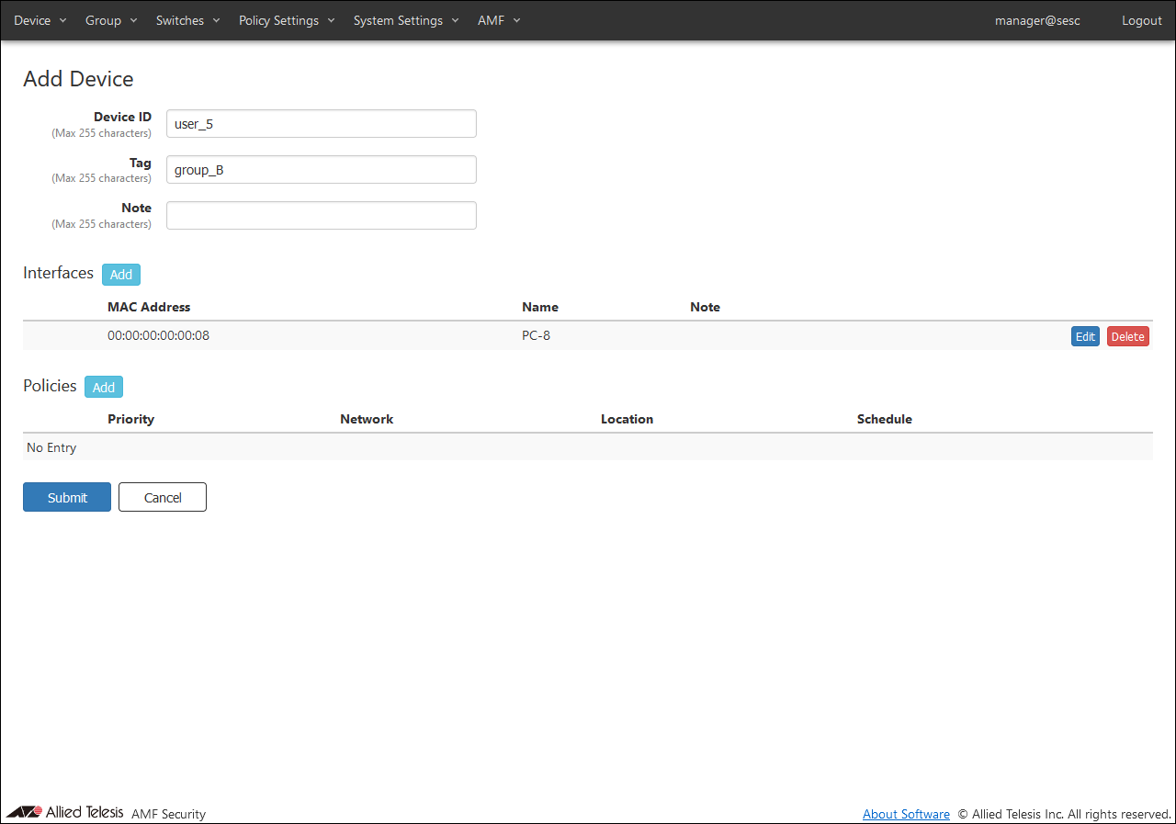Select the MAC address 00:00:00:00:00:08 row
This screenshot has height=824, width=1176.
coord(158,336)
